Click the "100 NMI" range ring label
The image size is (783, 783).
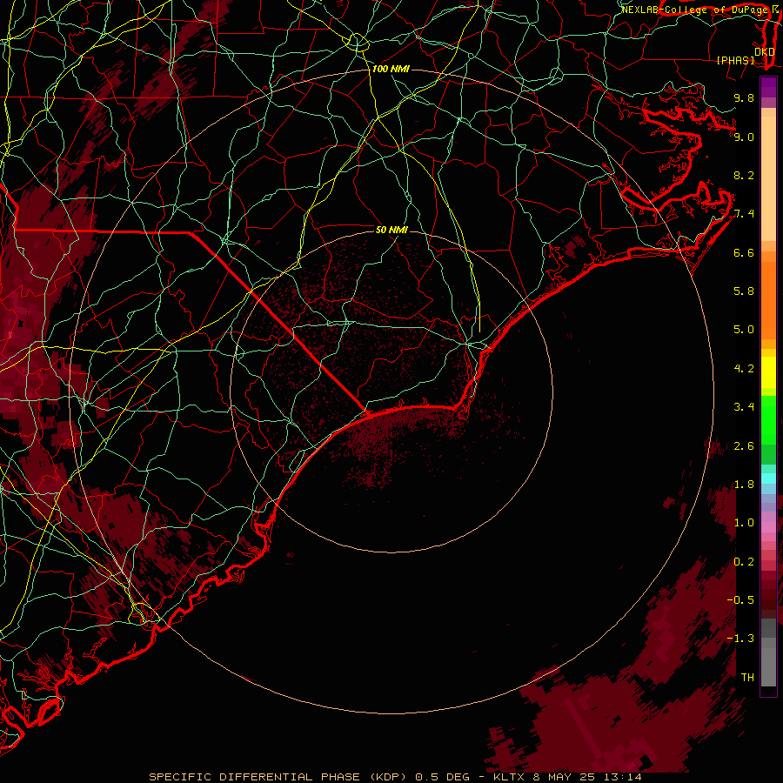pyautogui.click(x=391, y=69)
